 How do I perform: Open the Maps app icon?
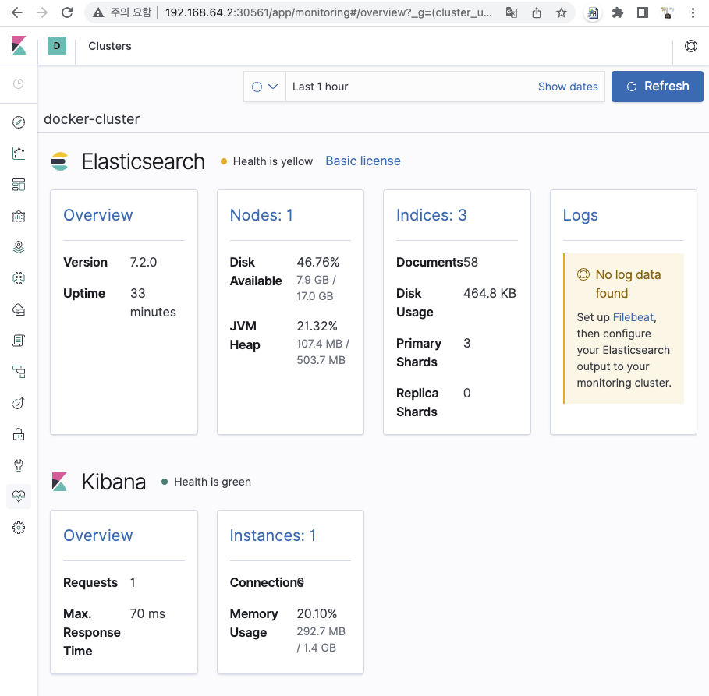pyautogui.click(x=19, y=247)
